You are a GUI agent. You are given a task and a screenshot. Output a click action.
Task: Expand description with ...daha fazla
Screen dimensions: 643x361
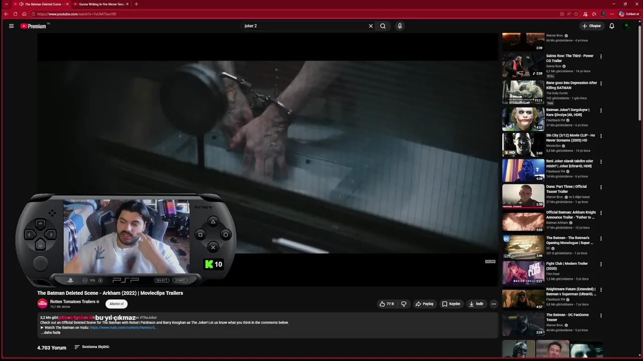51,332
